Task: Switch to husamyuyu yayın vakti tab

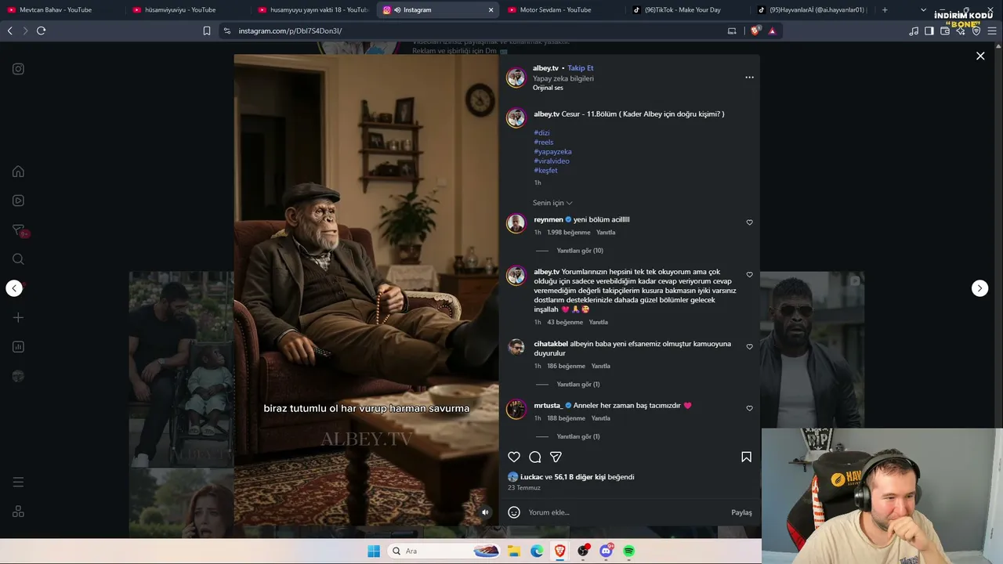Action: click(x=313, y=10)
